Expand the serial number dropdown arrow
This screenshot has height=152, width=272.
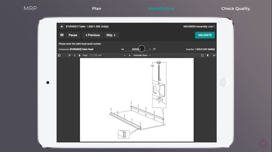150,49
